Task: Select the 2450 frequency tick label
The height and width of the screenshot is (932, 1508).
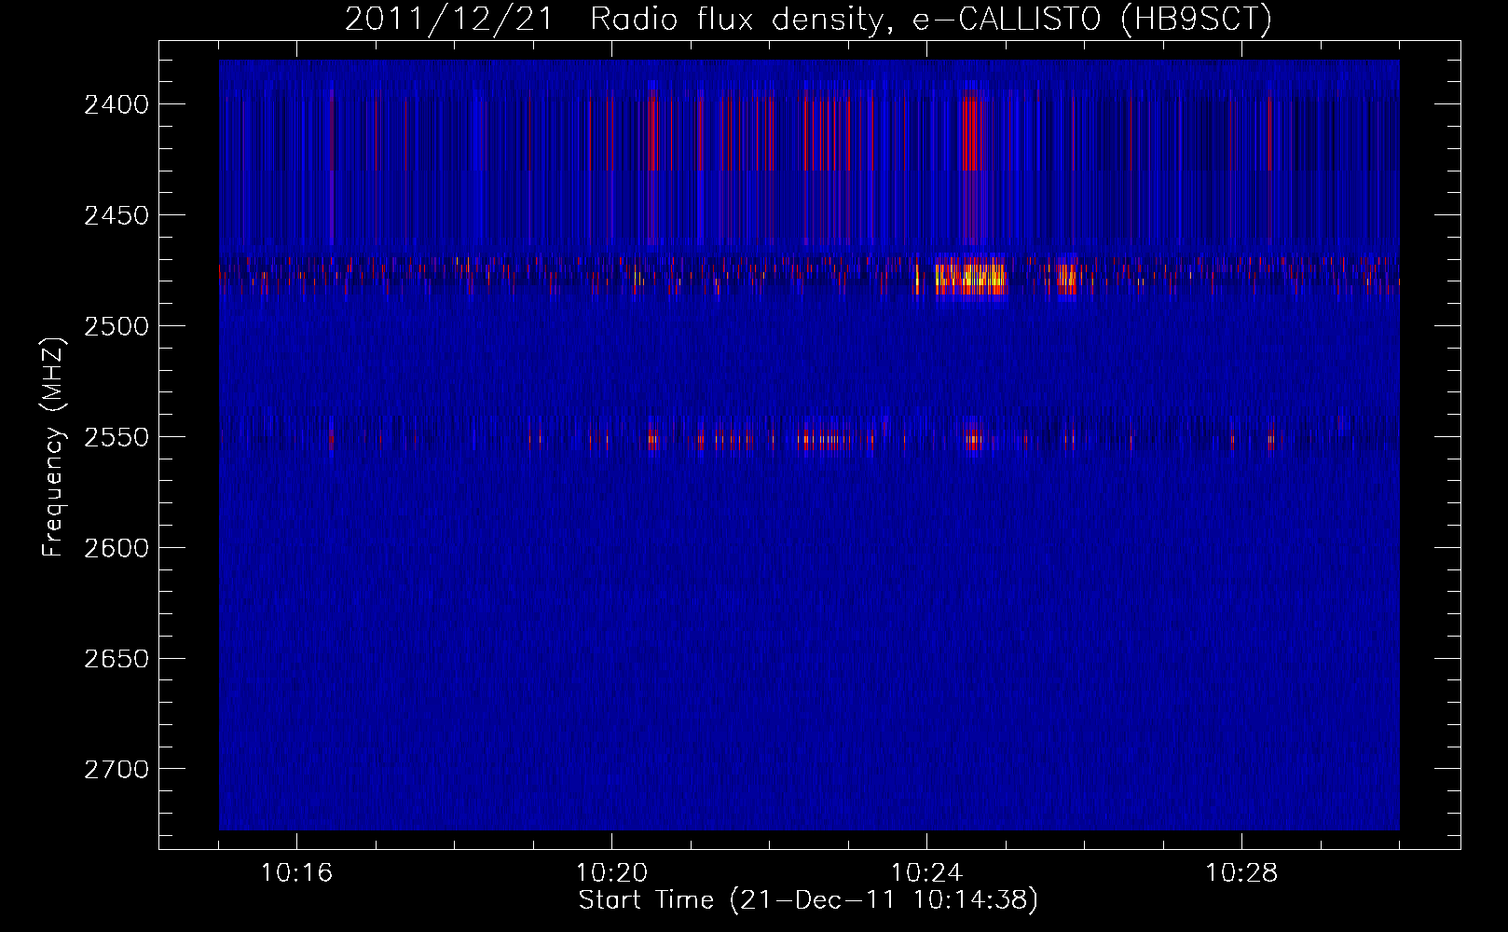Action: 117,215
